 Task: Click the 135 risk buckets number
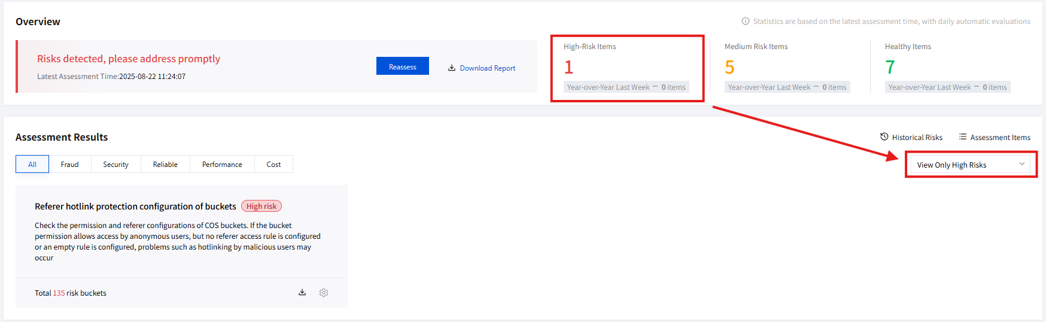tap(59, 293)
